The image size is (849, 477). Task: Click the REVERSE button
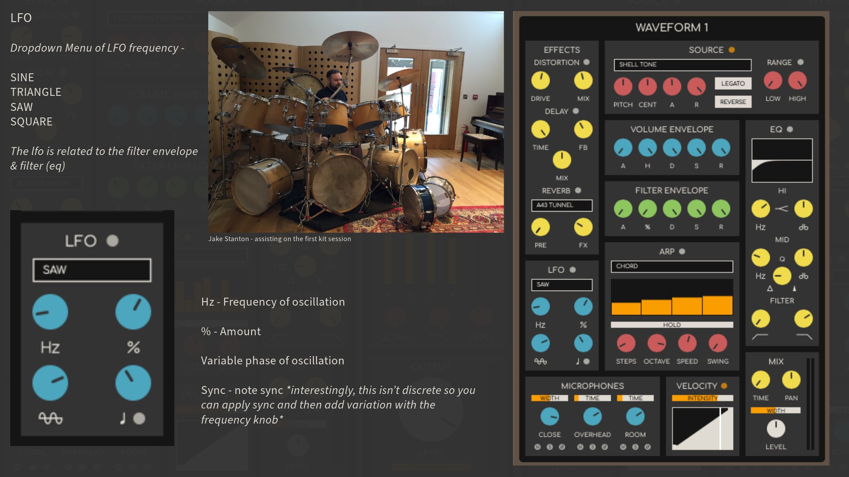[733, 102]
